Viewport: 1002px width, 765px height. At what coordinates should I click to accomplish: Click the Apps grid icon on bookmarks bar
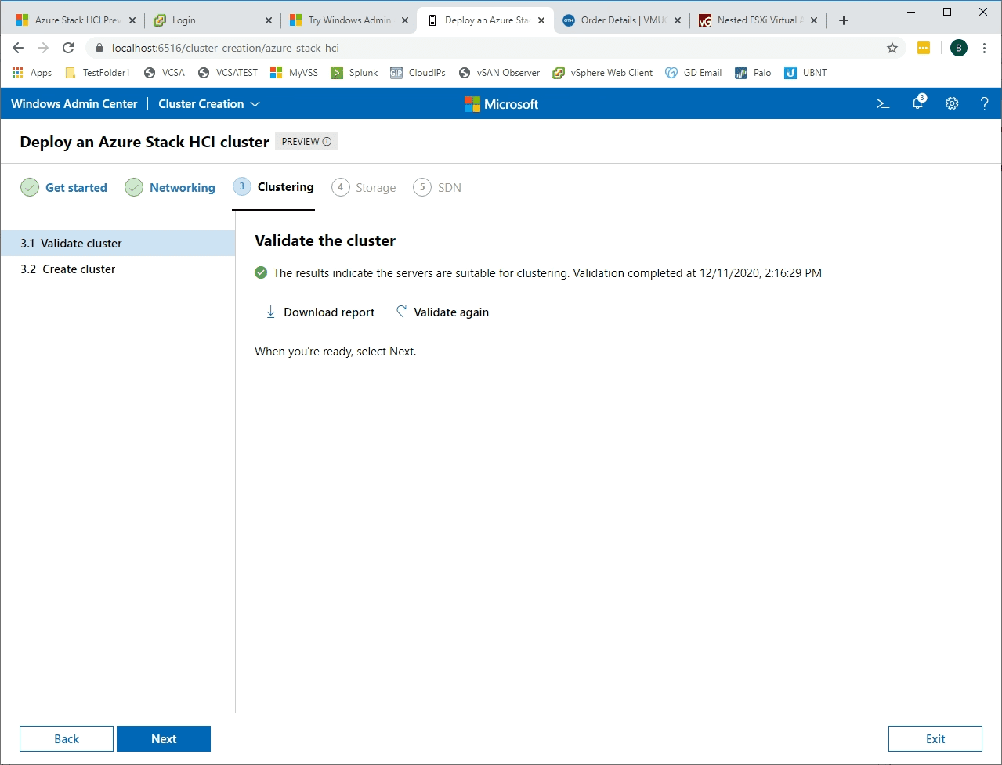coord(17,72)
